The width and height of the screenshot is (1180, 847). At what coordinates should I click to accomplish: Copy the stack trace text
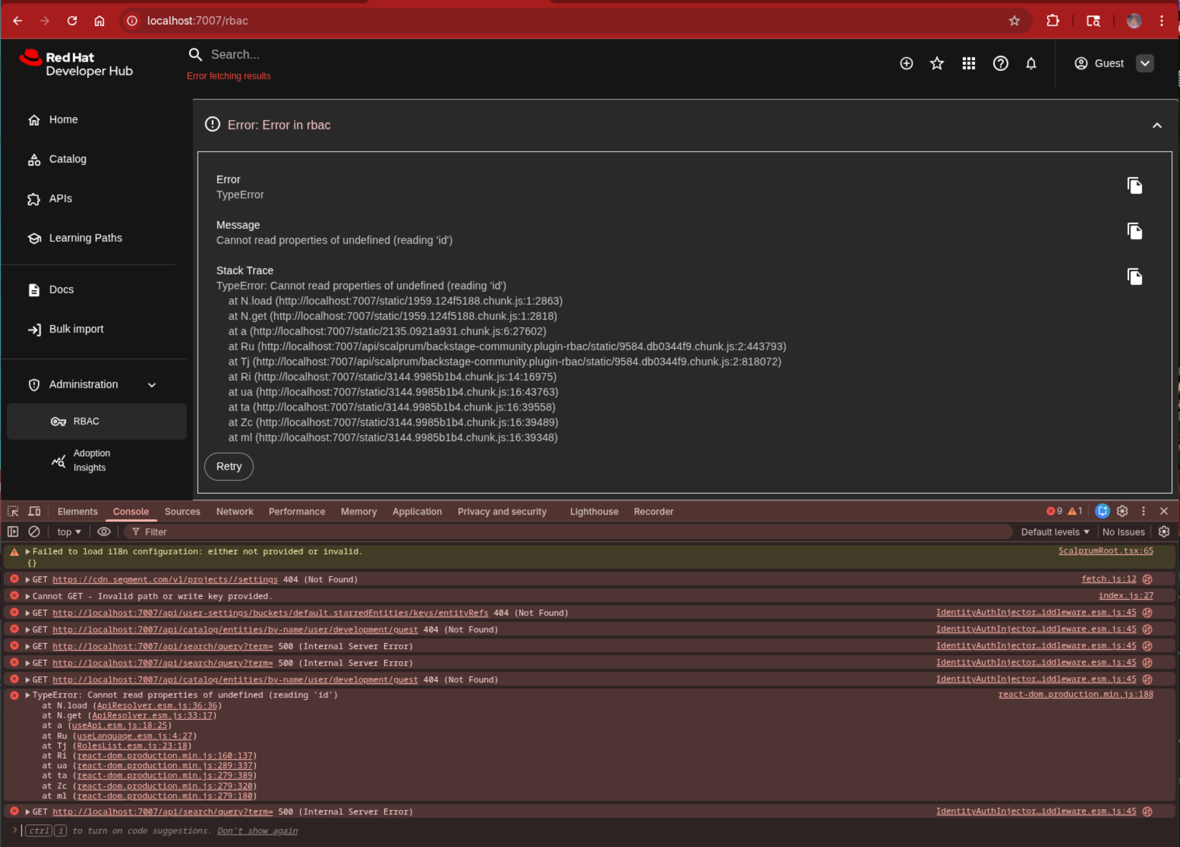[1134, 277]
